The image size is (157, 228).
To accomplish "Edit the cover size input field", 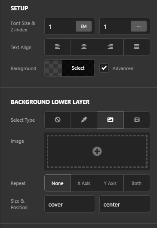I will point(70,204).
